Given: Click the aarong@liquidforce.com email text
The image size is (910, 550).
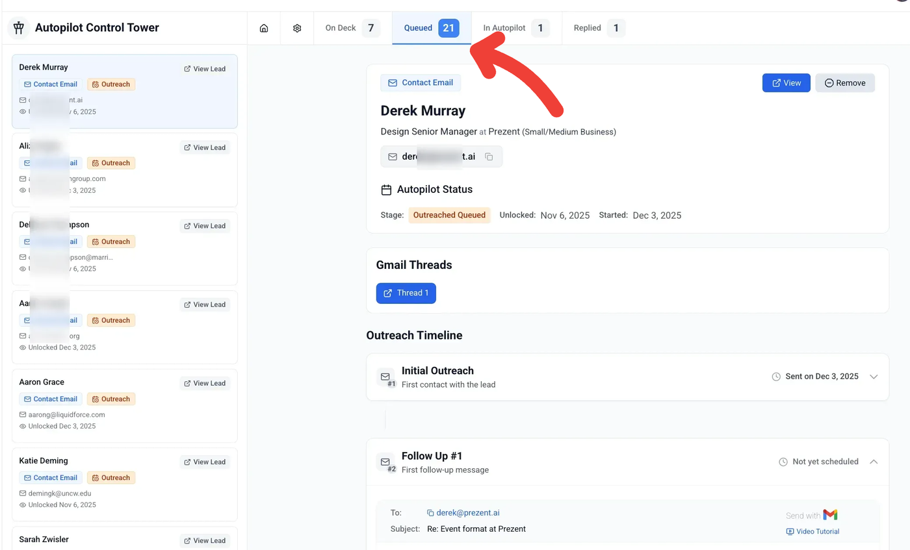Looking at the screenshot, I should click(67, 414).
